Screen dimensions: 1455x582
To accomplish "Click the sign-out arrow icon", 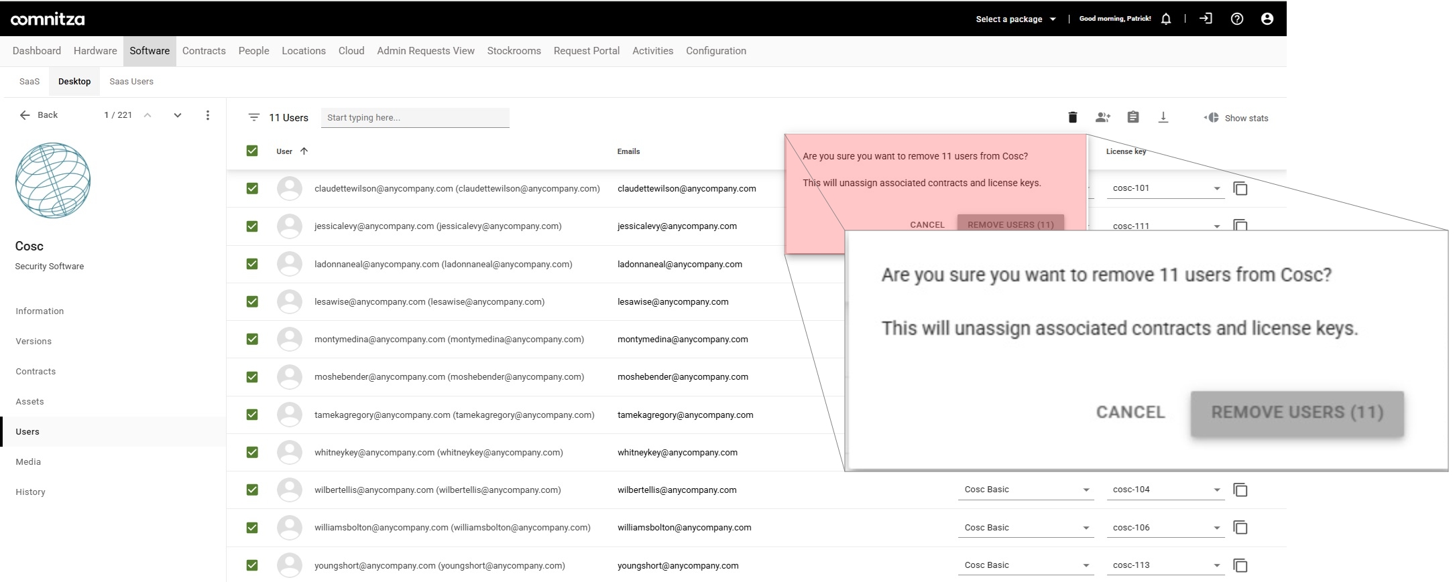I will 1206,19.
